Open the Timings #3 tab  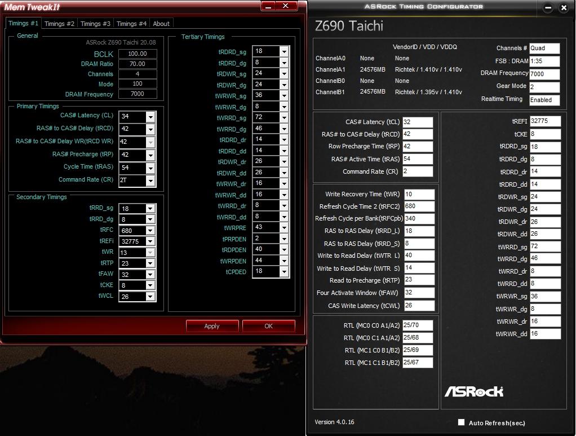[95, 24]
